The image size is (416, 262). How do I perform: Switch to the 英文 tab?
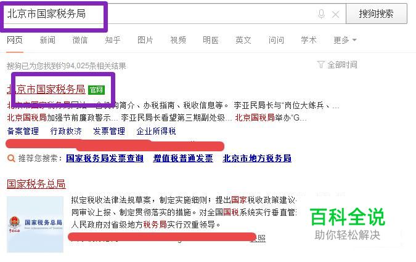pos(243,40)
